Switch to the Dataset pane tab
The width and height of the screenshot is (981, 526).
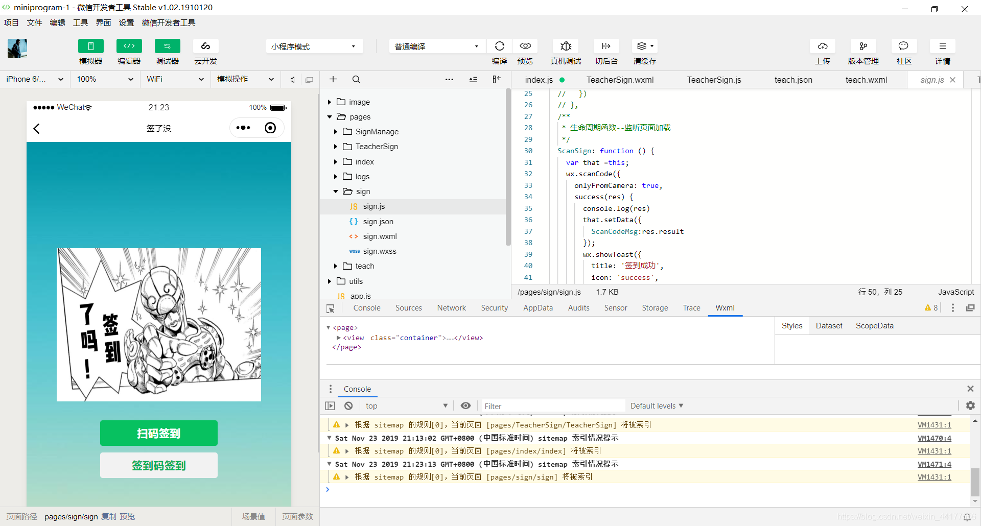click(829, 326)
